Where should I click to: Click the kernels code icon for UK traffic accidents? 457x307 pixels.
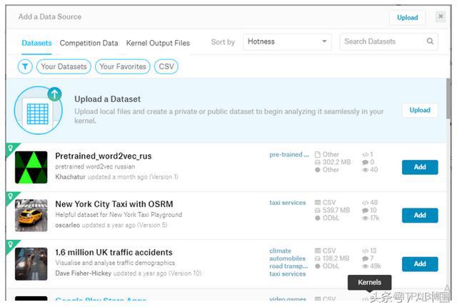click(365, 251)
